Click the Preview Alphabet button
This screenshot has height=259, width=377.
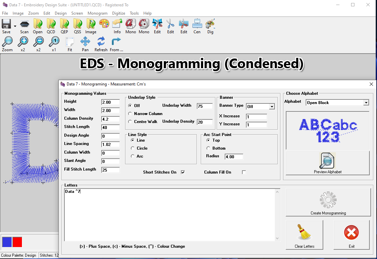(328, 163)
